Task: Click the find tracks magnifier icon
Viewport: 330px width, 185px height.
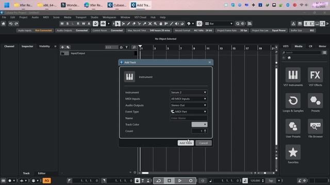Action: (134, 47)
